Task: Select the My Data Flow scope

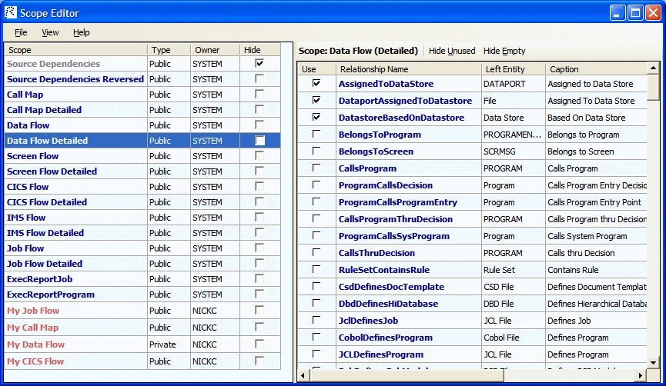Action: pyautogui.click(x=35, y=344)
